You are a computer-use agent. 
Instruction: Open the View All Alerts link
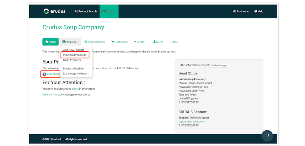click(51, 95)
